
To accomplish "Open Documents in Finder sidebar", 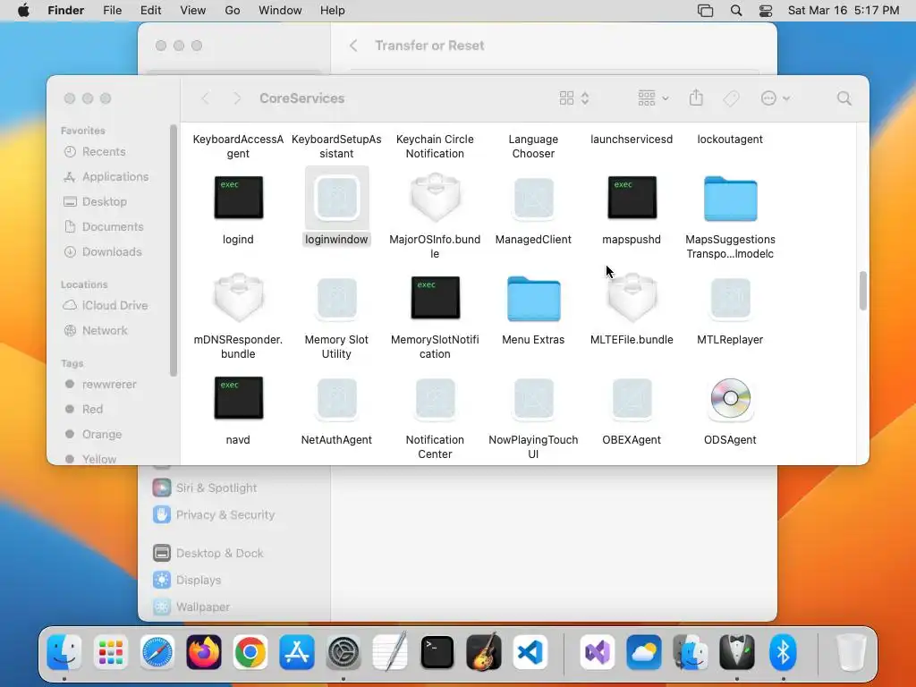I will tap(112, 227).
